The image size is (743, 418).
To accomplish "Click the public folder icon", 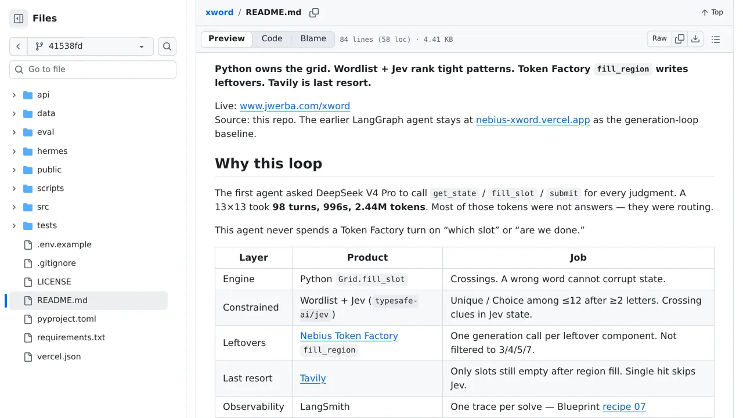I will pos(28,170).
